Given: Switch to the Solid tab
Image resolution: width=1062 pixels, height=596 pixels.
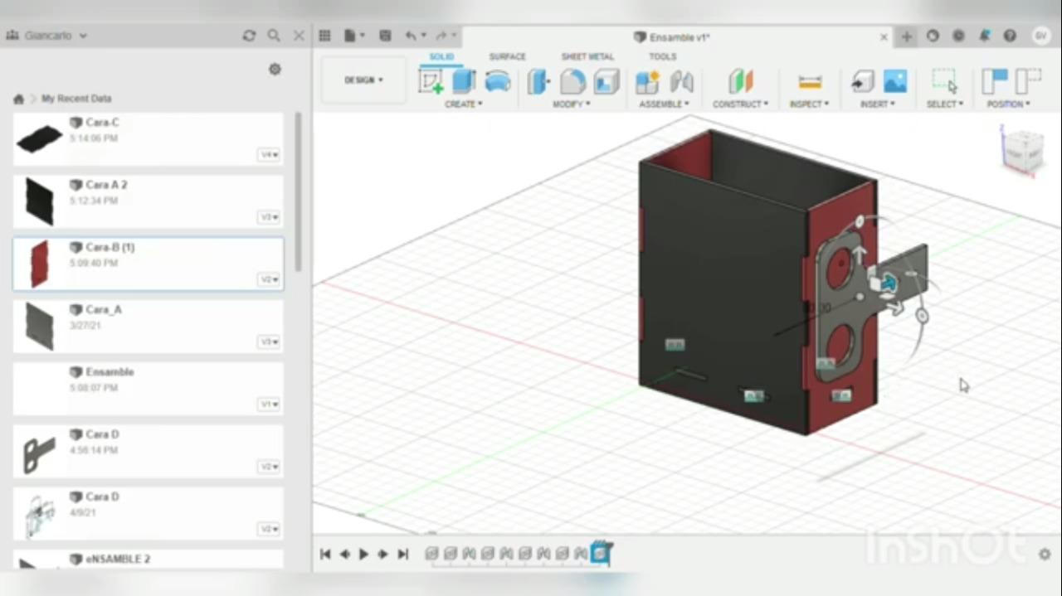Looking at the screenshot, I should coord(441,56).
